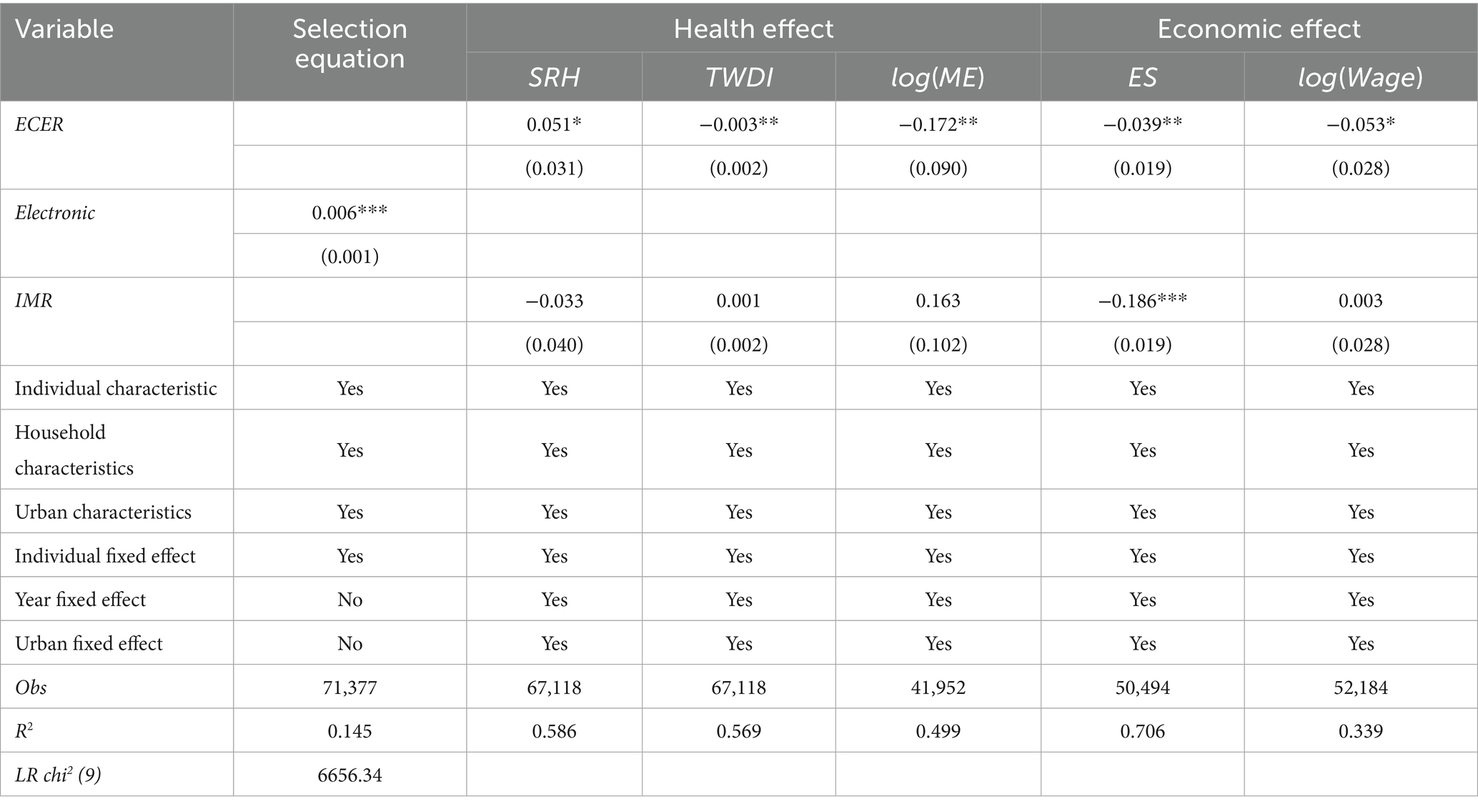Select the Obs value 41,952
This screenshot has width=1478, height=809.
[x=938, y=688]
